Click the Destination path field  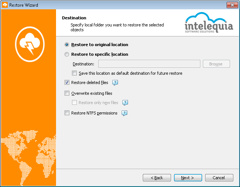[149, 64]
